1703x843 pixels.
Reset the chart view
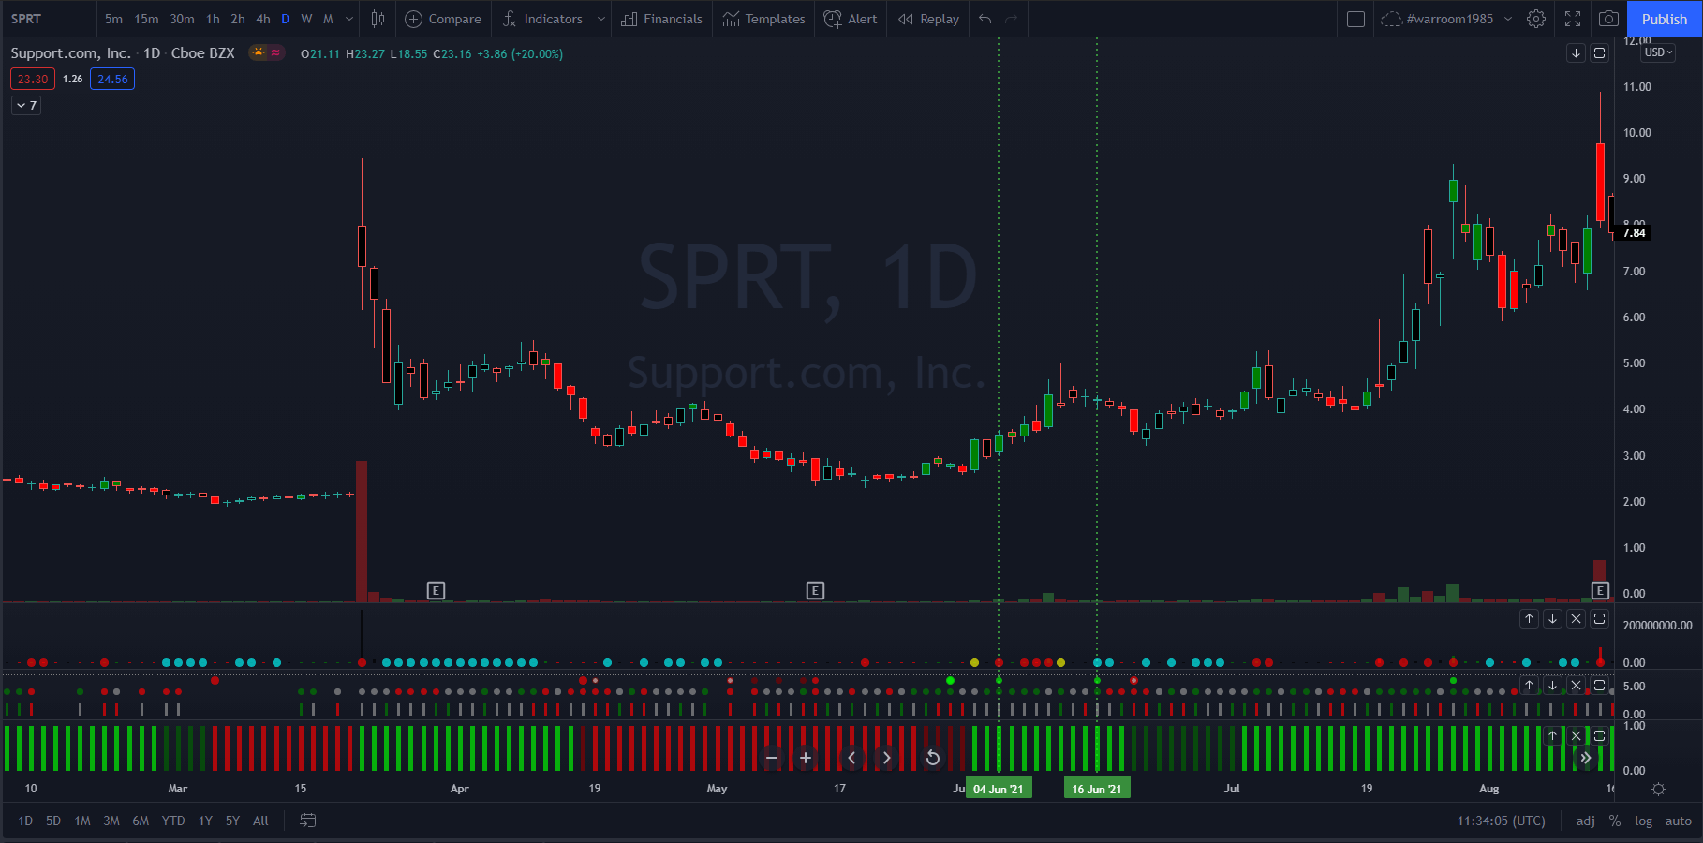pos(933,758)
